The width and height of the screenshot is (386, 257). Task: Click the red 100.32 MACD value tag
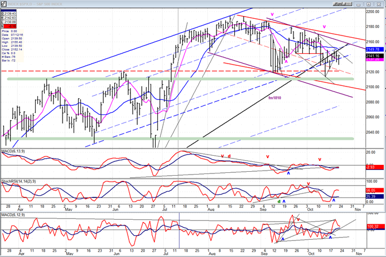[375, 227]
